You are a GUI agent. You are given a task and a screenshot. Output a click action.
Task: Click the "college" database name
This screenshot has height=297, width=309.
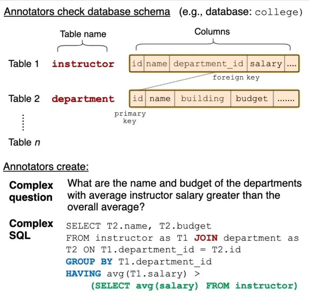point(278,13)
